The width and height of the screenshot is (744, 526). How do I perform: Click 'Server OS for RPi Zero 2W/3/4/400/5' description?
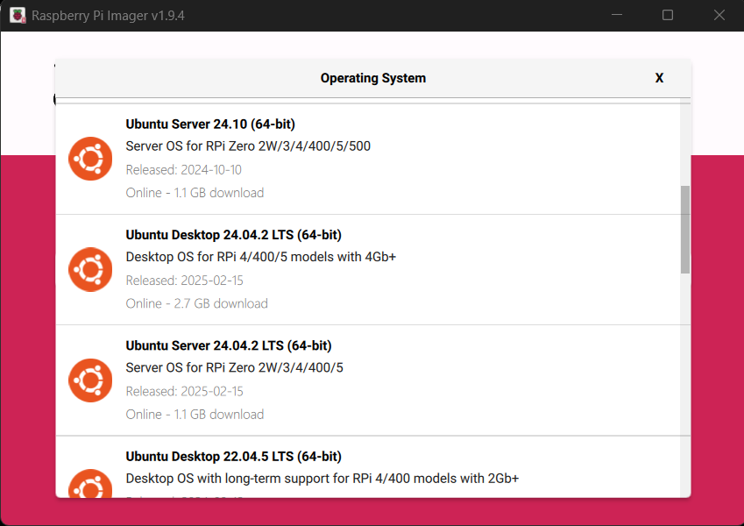point(234,367)
